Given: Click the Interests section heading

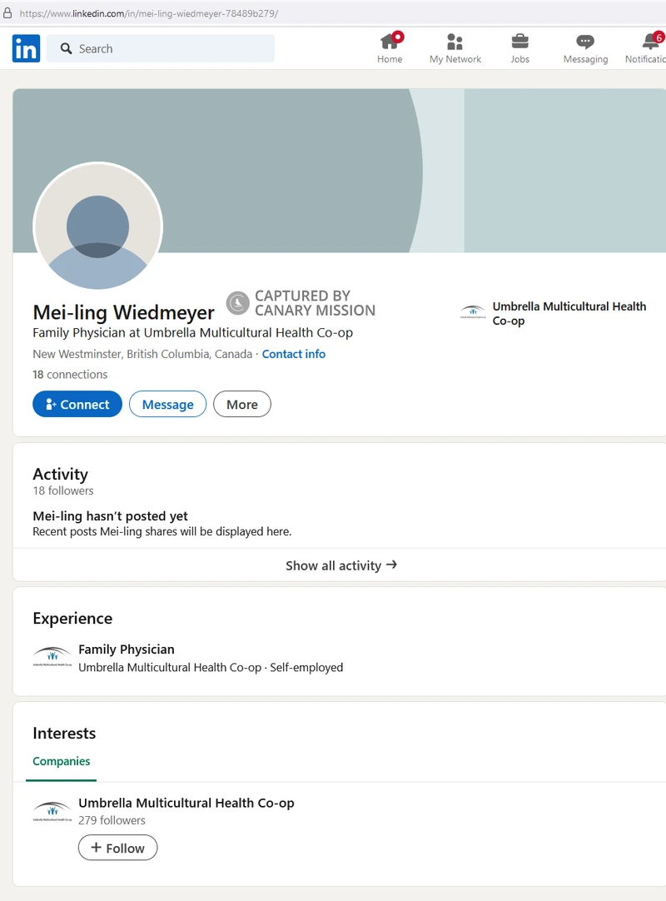Looking at the screenshot, I should [64, 734].
